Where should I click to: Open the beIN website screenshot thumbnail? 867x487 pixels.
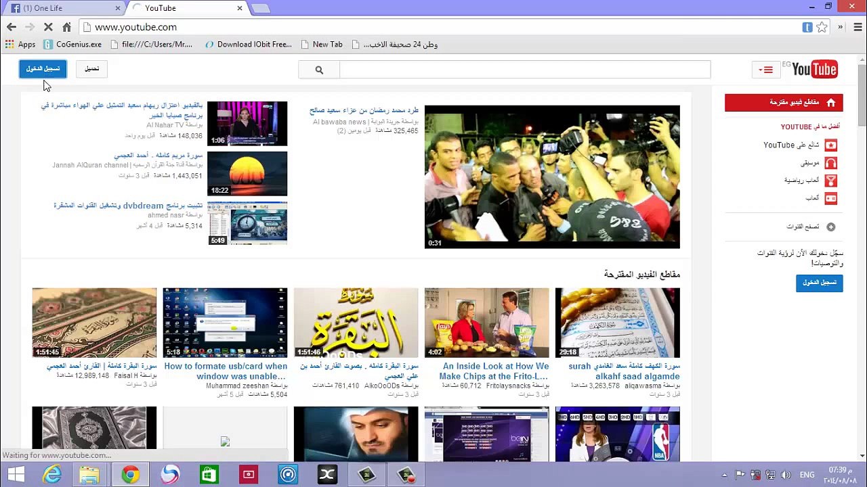point(487,434)
